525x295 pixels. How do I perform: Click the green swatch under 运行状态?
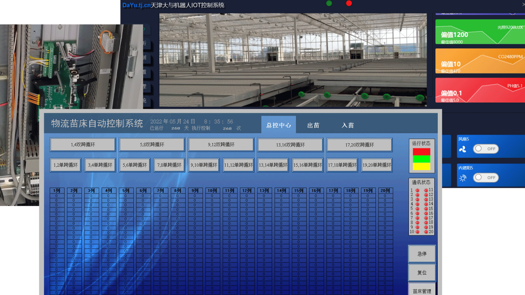[422, 159]
